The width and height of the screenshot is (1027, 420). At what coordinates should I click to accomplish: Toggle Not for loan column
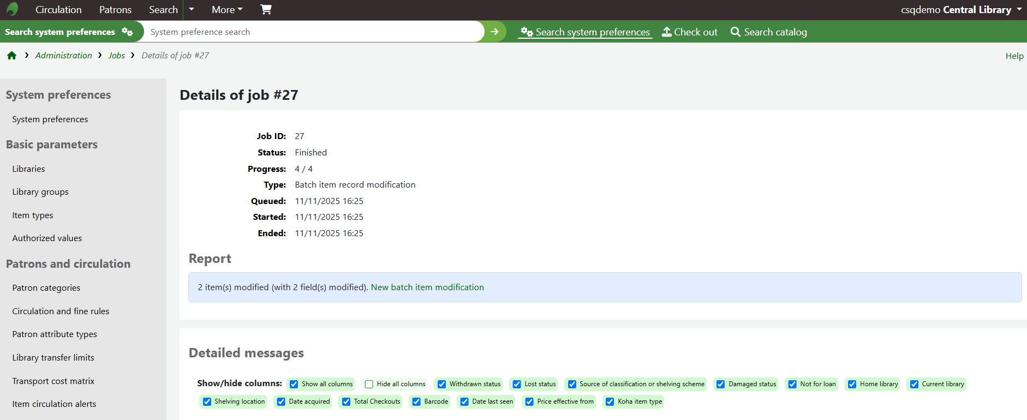(x=792, y=384)
